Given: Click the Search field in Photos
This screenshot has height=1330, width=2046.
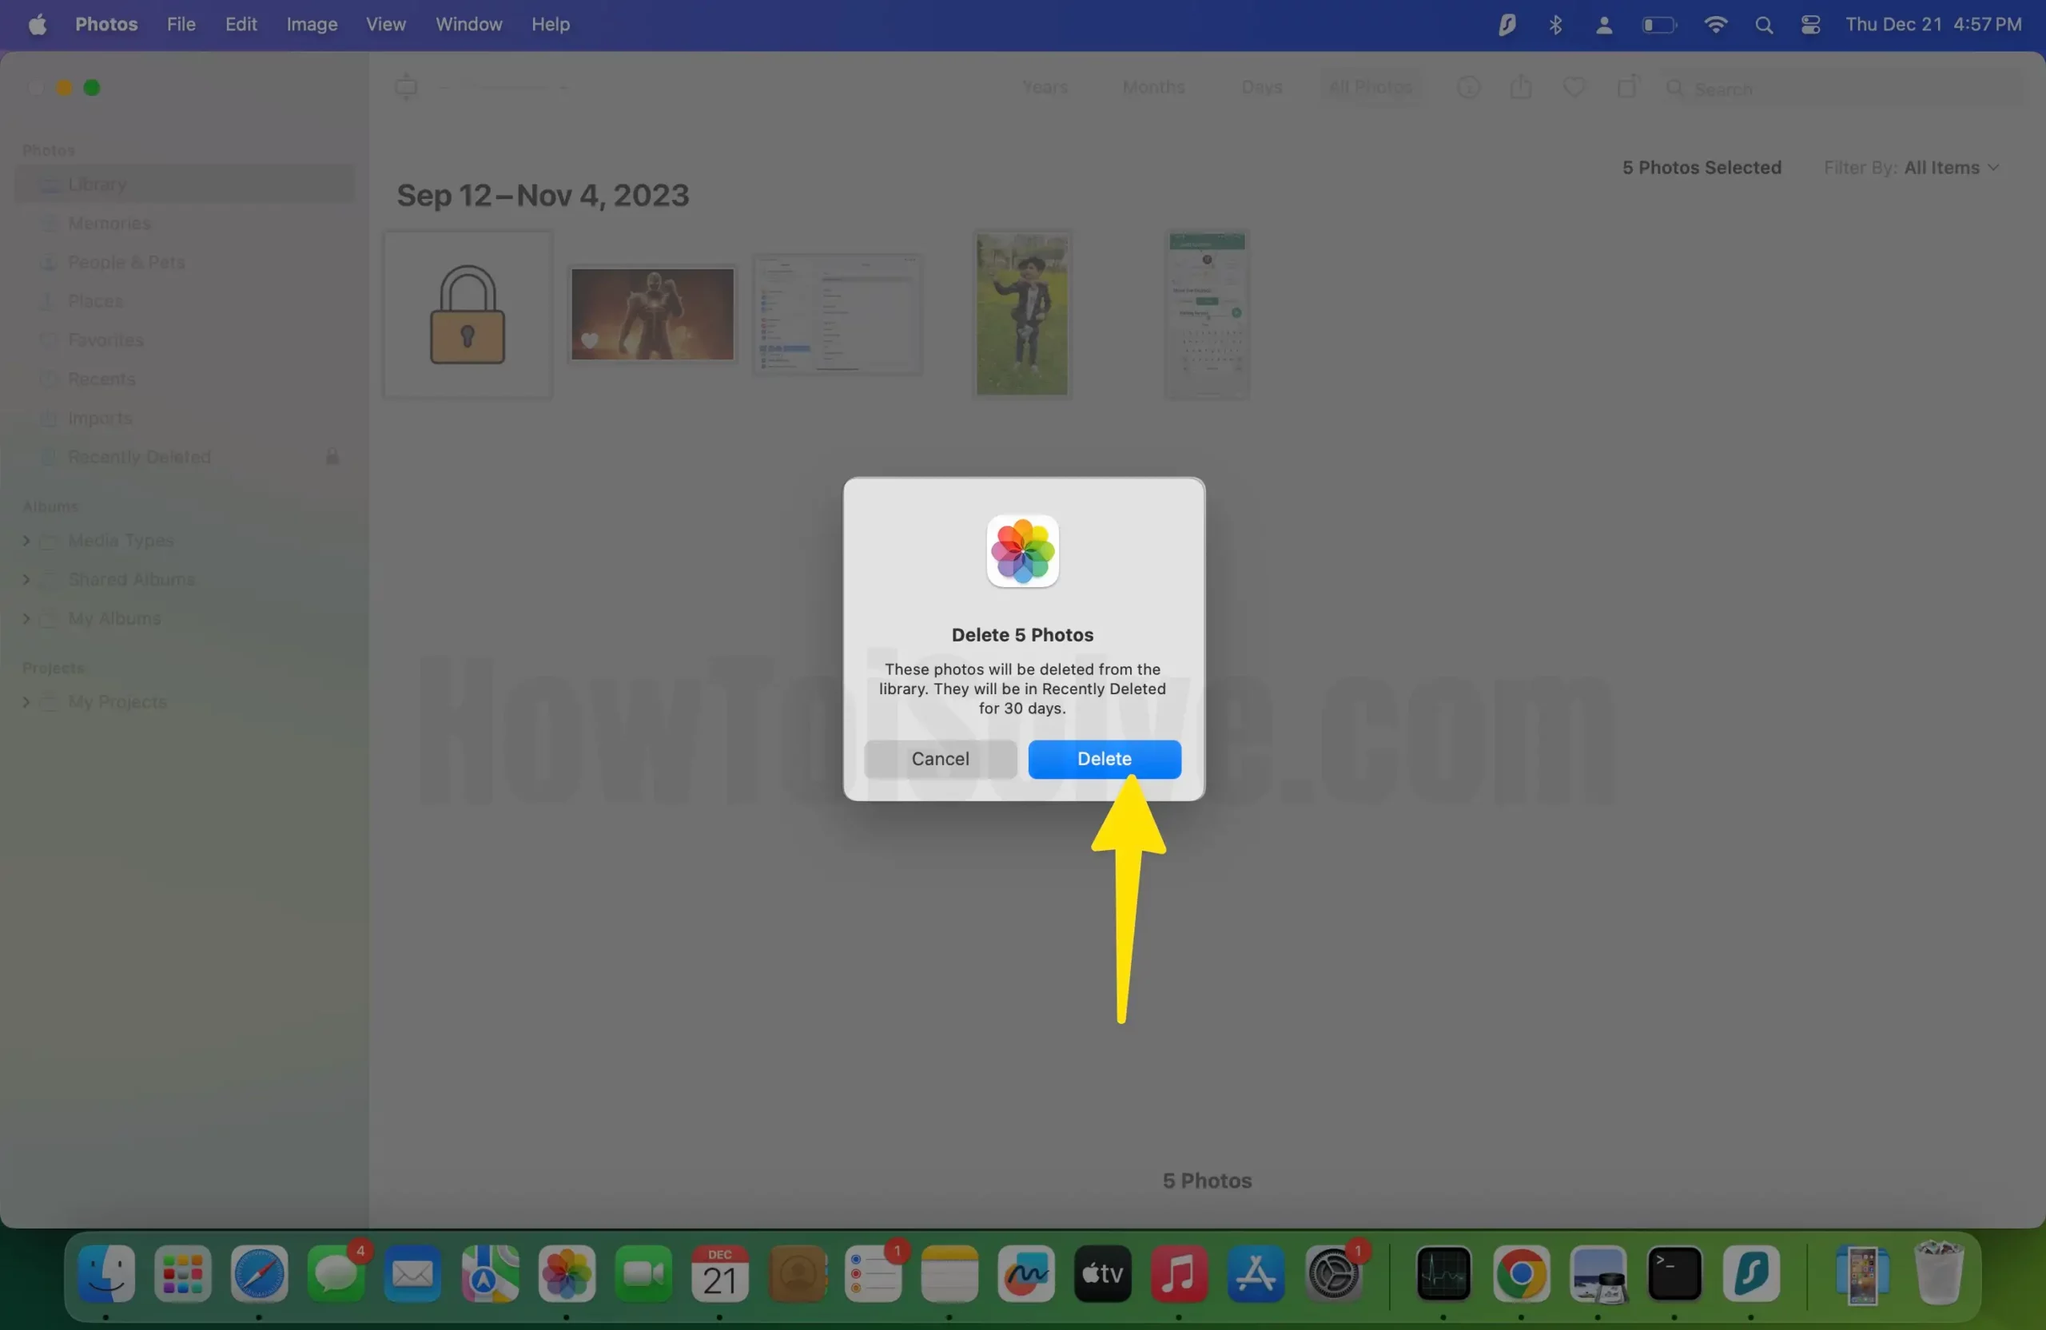Looking at the screenshot, I should [1843, 89].
